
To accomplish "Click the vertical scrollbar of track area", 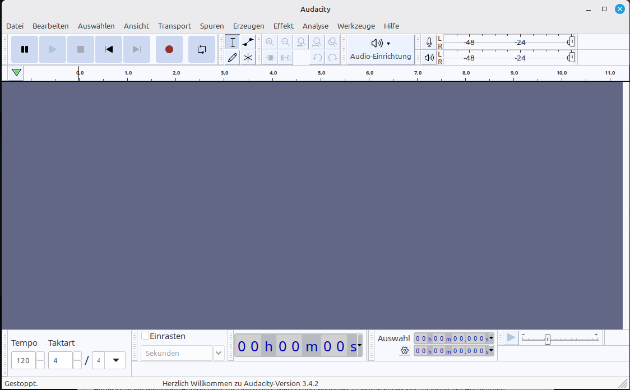I will pos(626,205).
